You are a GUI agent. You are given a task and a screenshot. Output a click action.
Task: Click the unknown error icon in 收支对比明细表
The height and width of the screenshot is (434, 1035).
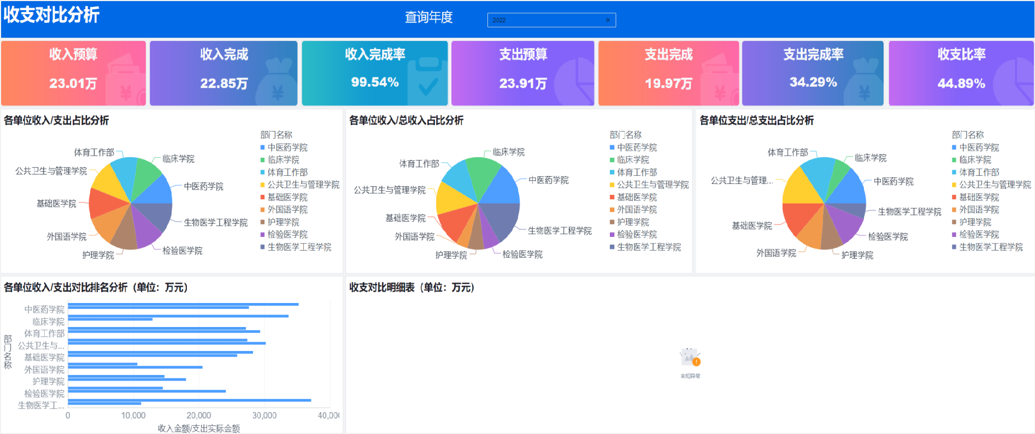point(690,358)
